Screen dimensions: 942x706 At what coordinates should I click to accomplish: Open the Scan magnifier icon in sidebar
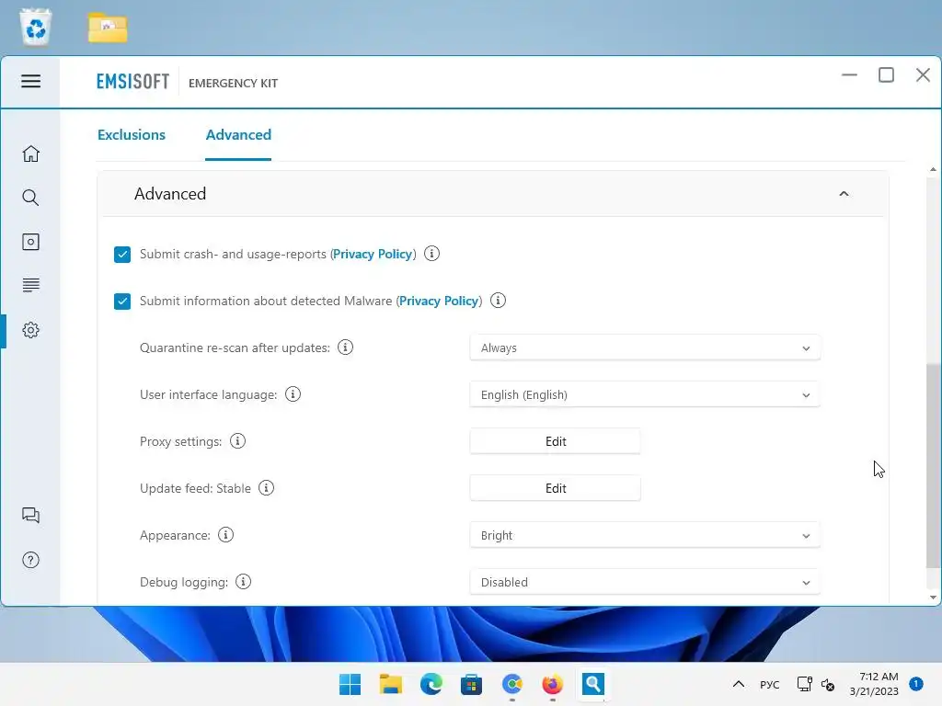pyautogui.click(x=30, y=198)
